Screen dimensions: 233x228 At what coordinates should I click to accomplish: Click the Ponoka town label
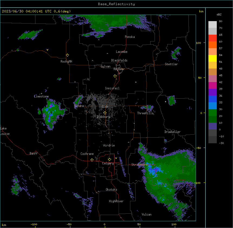[130, 37]
